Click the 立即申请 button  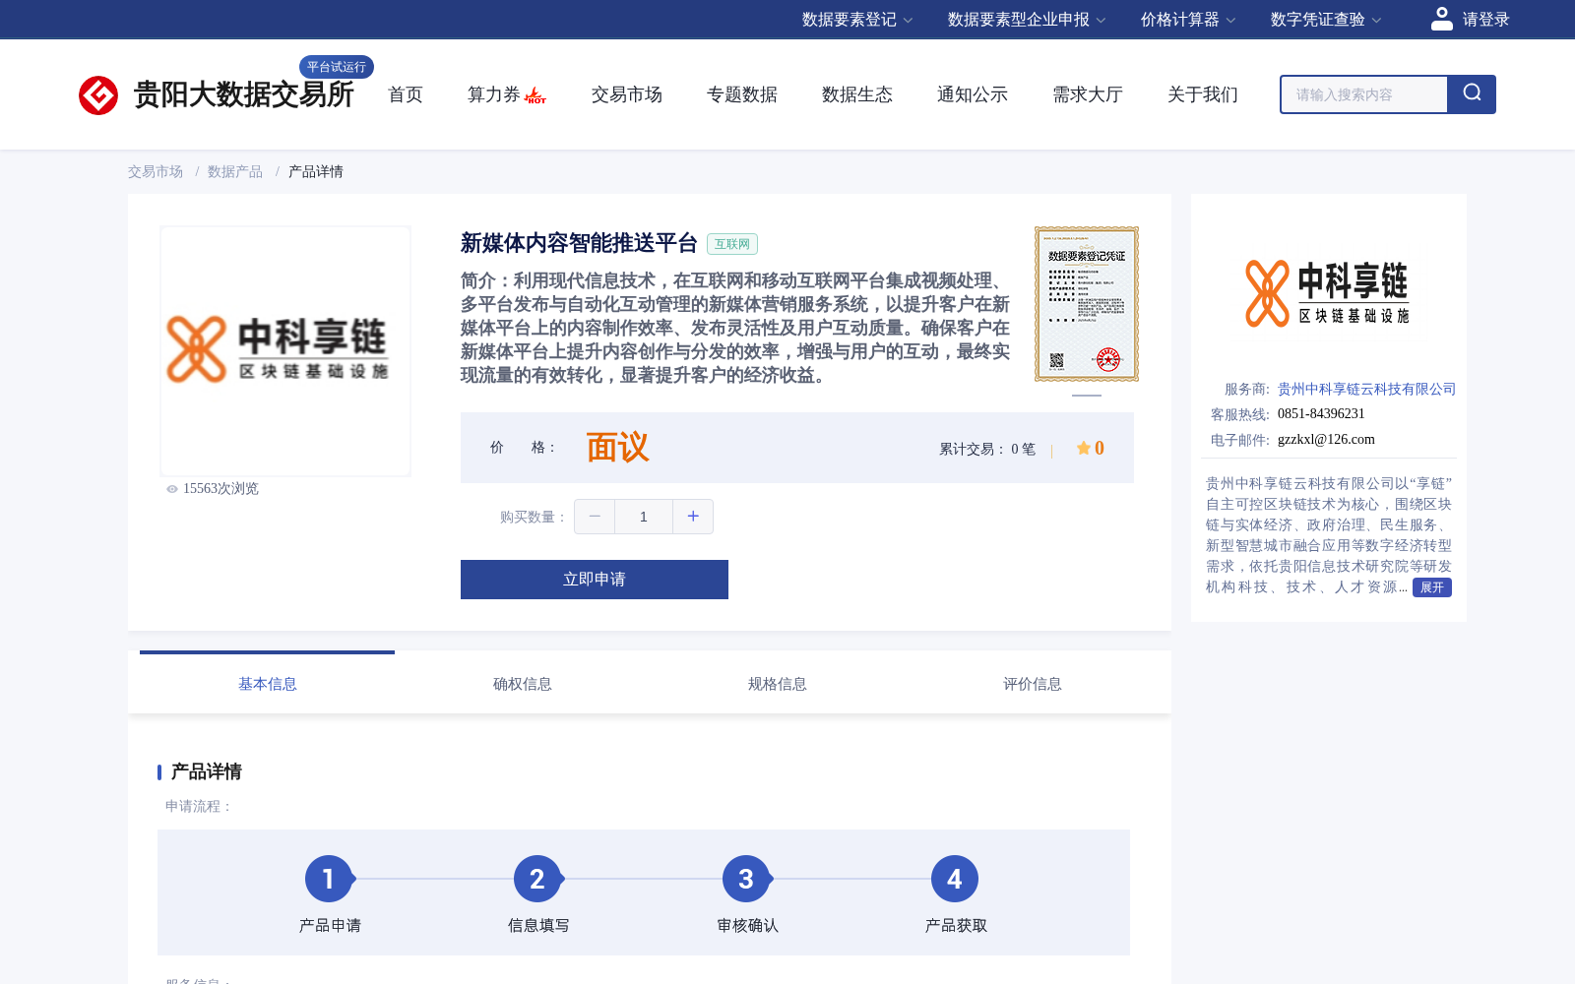pos(595,580)
